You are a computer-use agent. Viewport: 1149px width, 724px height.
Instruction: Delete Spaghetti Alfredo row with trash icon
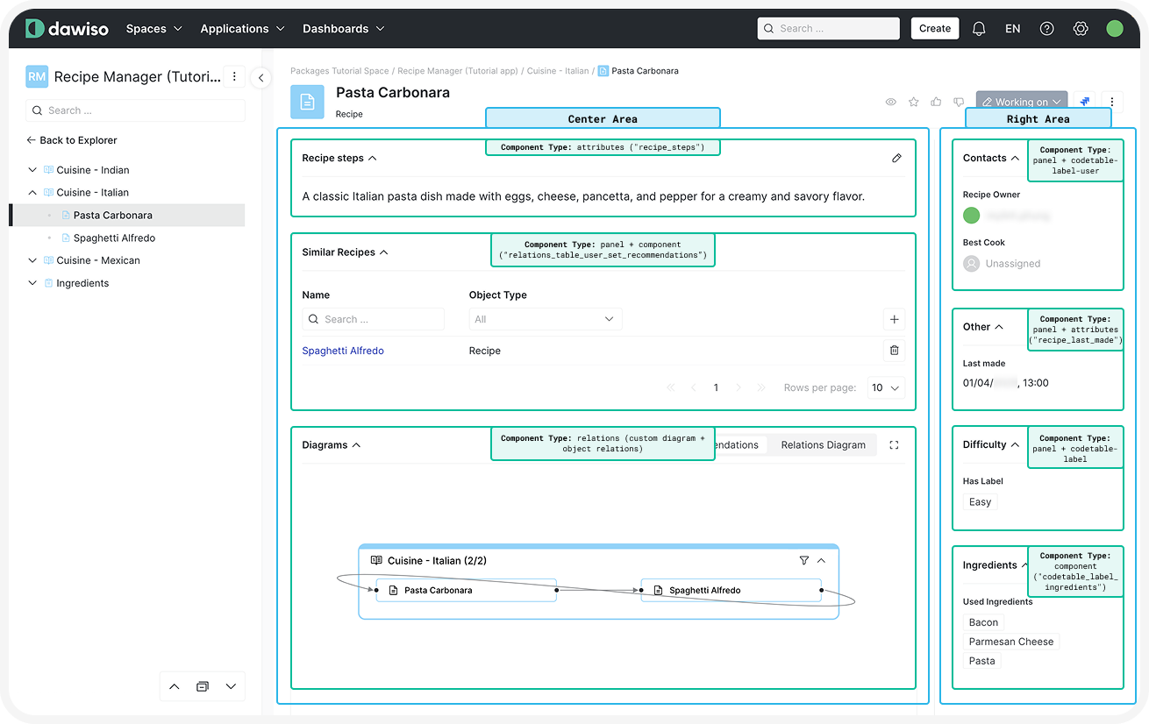pos(894,351)
